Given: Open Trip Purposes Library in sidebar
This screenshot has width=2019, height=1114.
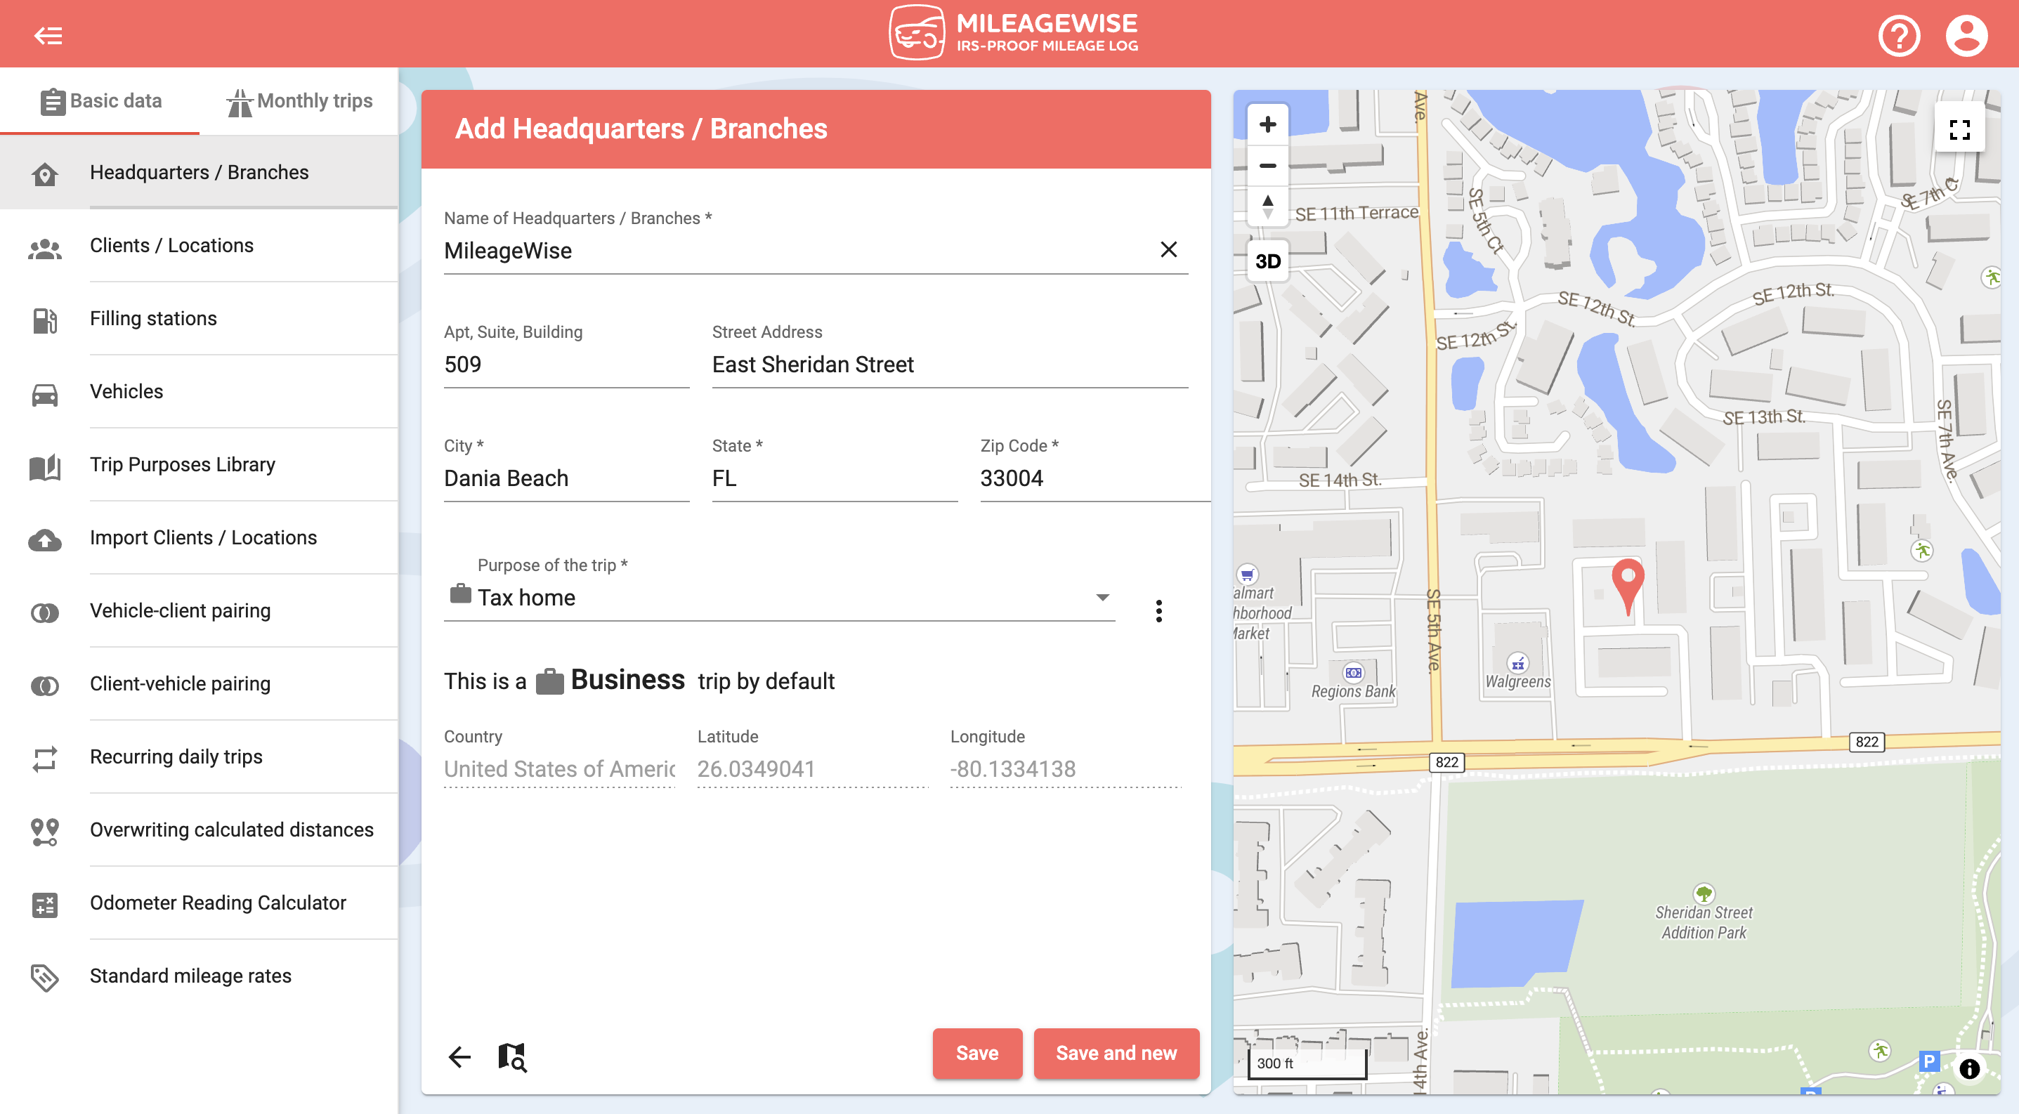Looking at the screenshot, I should tap(199, 464).
